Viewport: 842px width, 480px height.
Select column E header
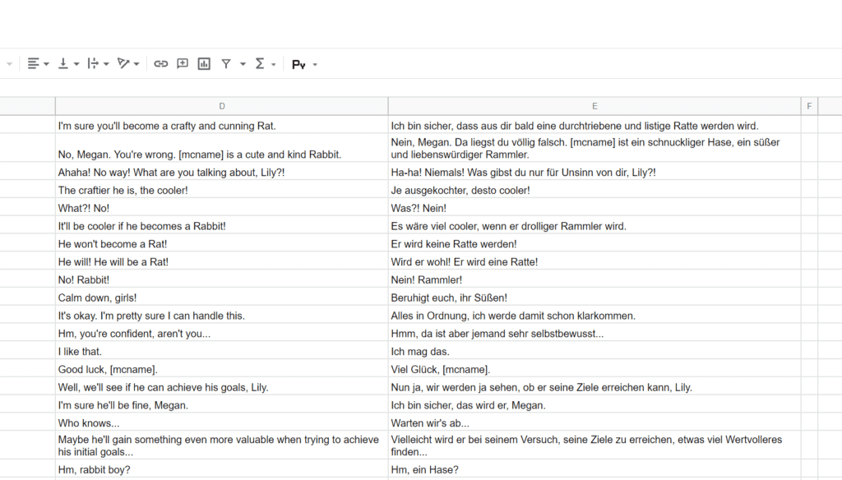click(x=594, y=106)
